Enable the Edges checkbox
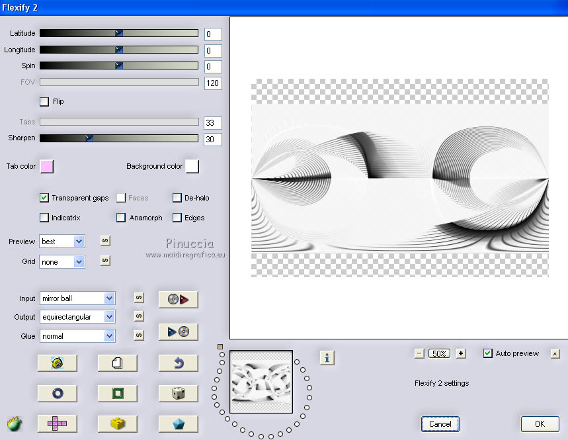The image size is (568, 440). [x=177, y=218]
